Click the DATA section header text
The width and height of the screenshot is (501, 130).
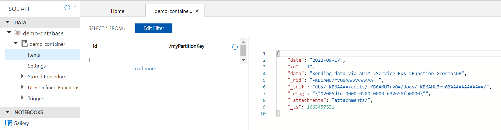20,23
